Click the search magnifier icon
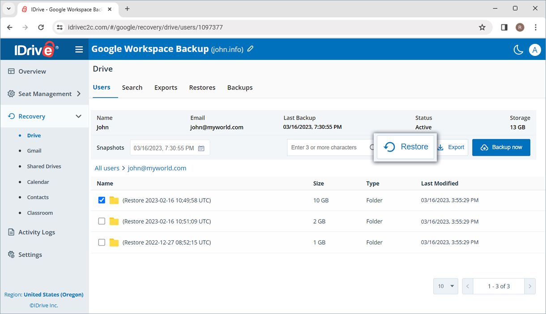The image size is (546, 314). click(x=372, y=147)
